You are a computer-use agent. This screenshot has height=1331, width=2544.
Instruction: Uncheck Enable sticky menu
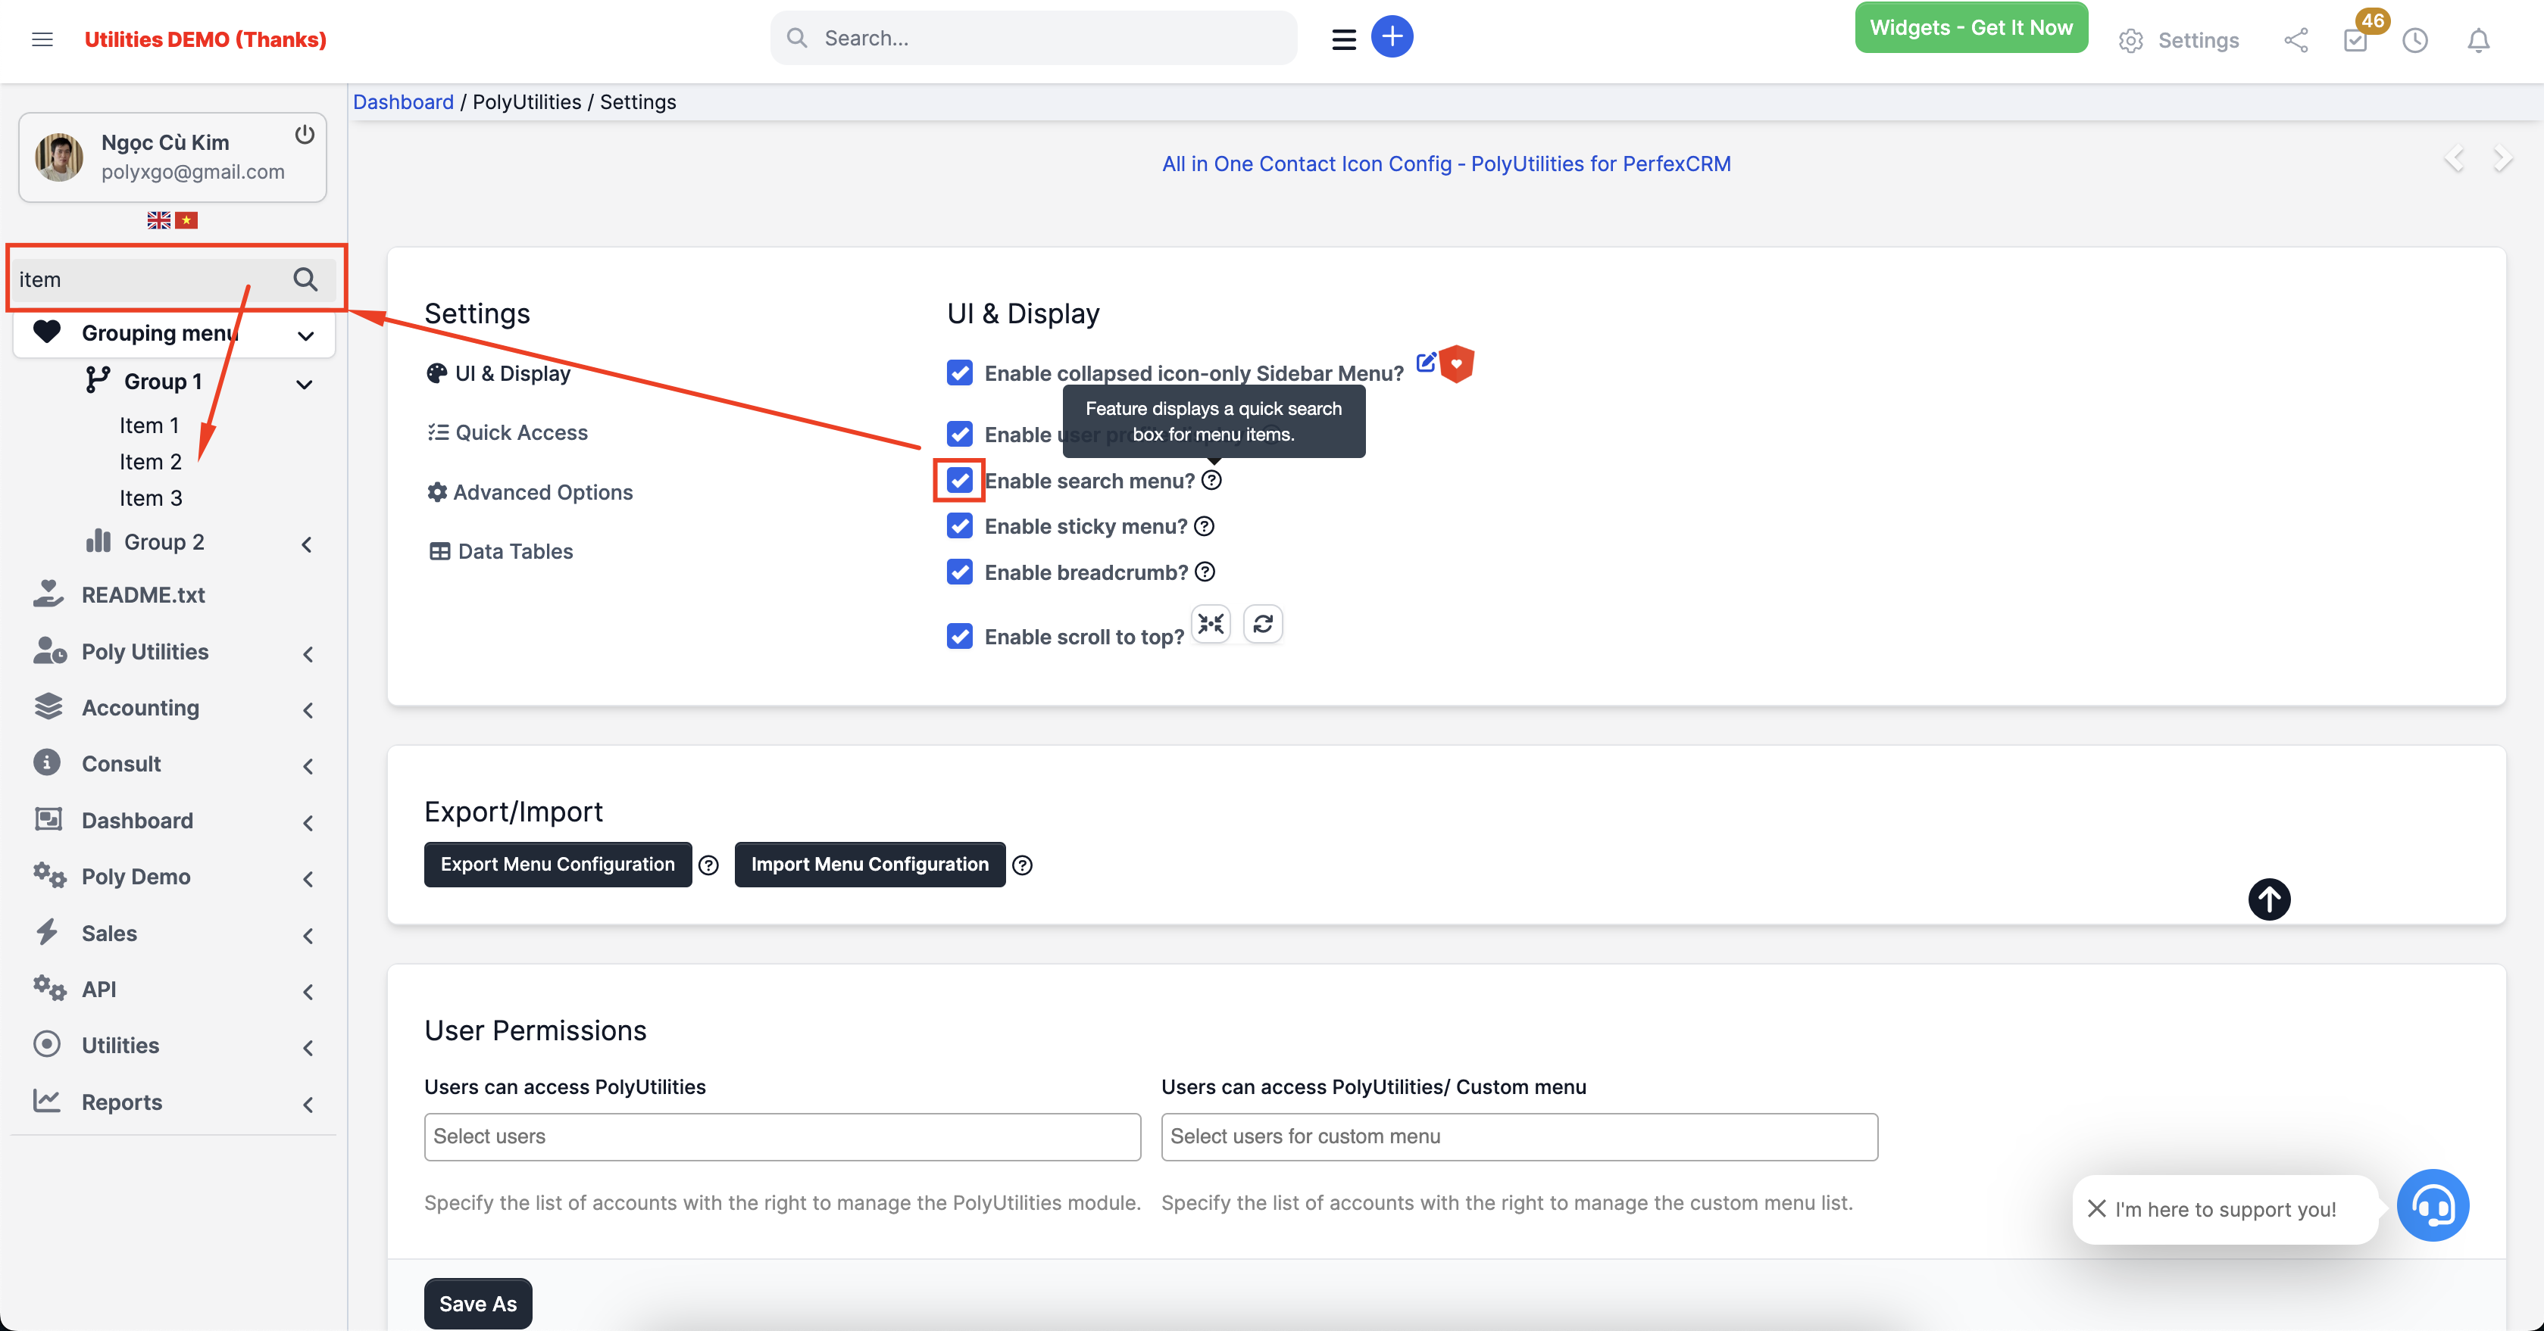pyautogui.click(x=959, y=526)
